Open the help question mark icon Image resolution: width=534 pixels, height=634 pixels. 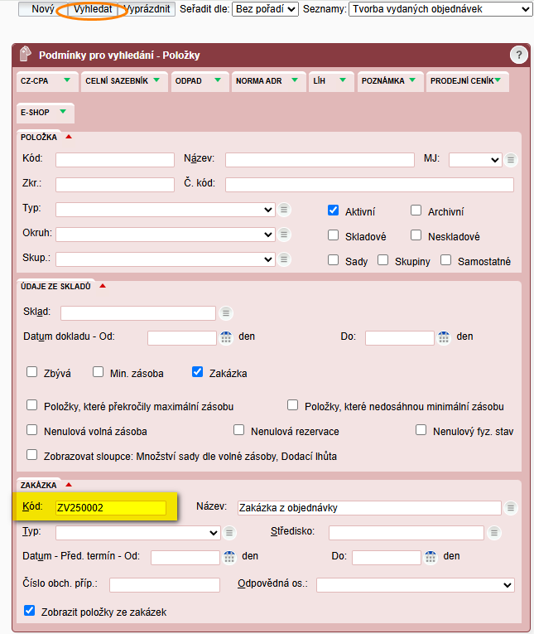(x=519, y=56)
